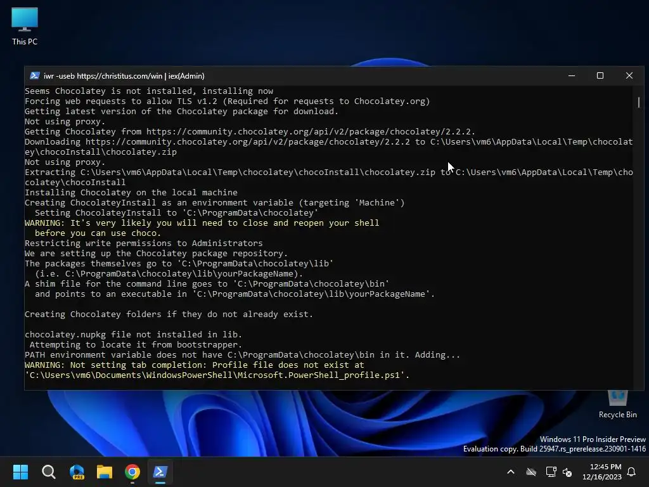Open Google Chrome from the taskbar
This screenshot has width=649, height=487.
[132, 472]
